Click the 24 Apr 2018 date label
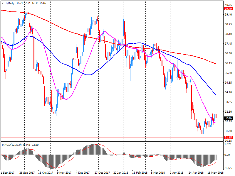The height and width of the screenshot is (176, 235). click(196, 173)
